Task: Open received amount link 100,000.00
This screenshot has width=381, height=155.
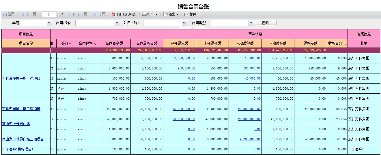Action: click(252, 68)
